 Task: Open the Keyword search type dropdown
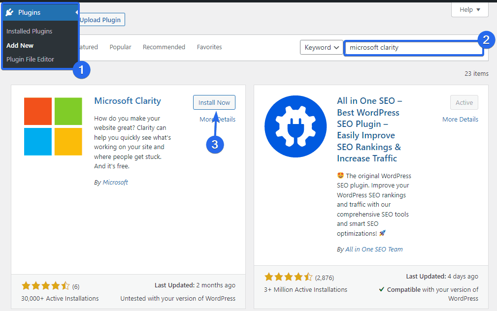click(322, 47)
